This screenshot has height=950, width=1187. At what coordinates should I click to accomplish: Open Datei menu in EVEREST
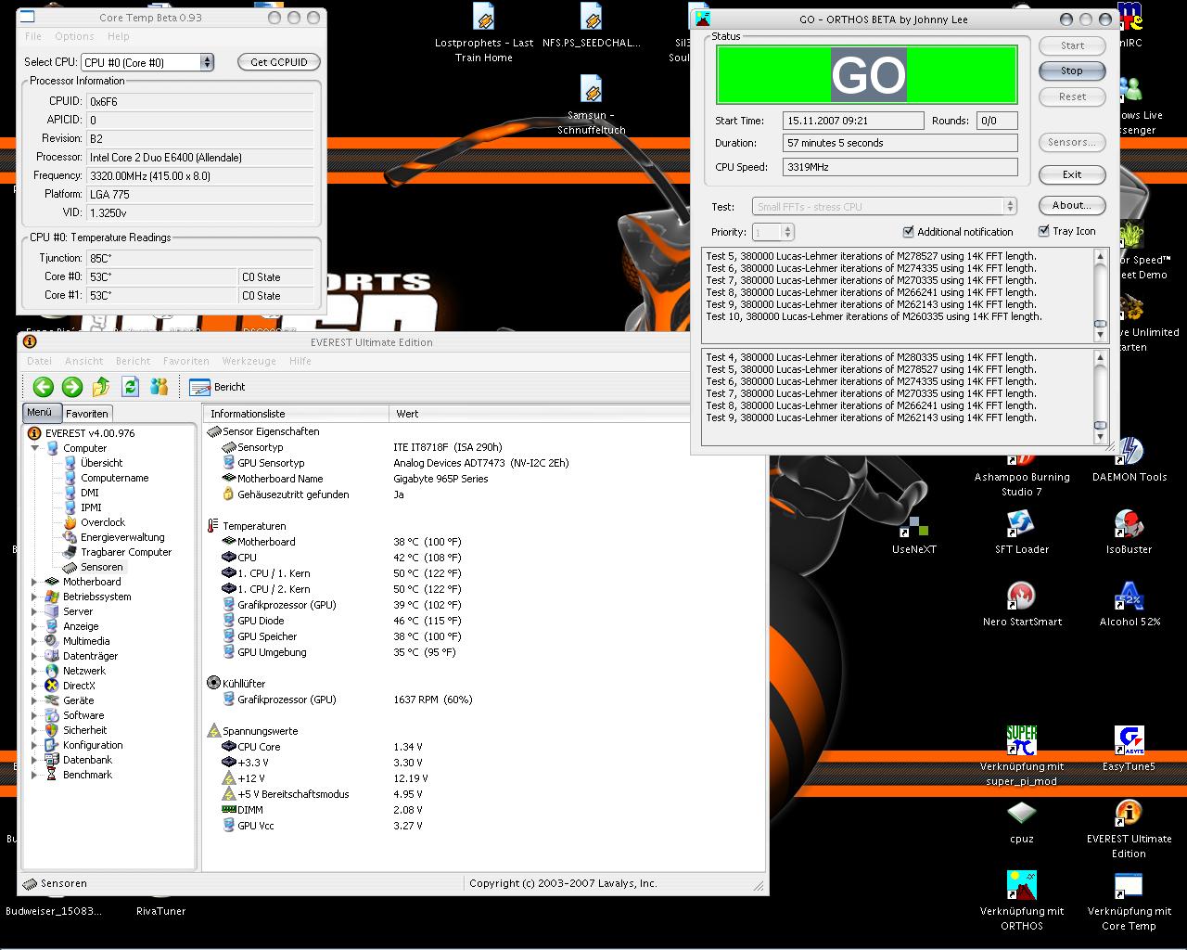click(x=40, y=361)
